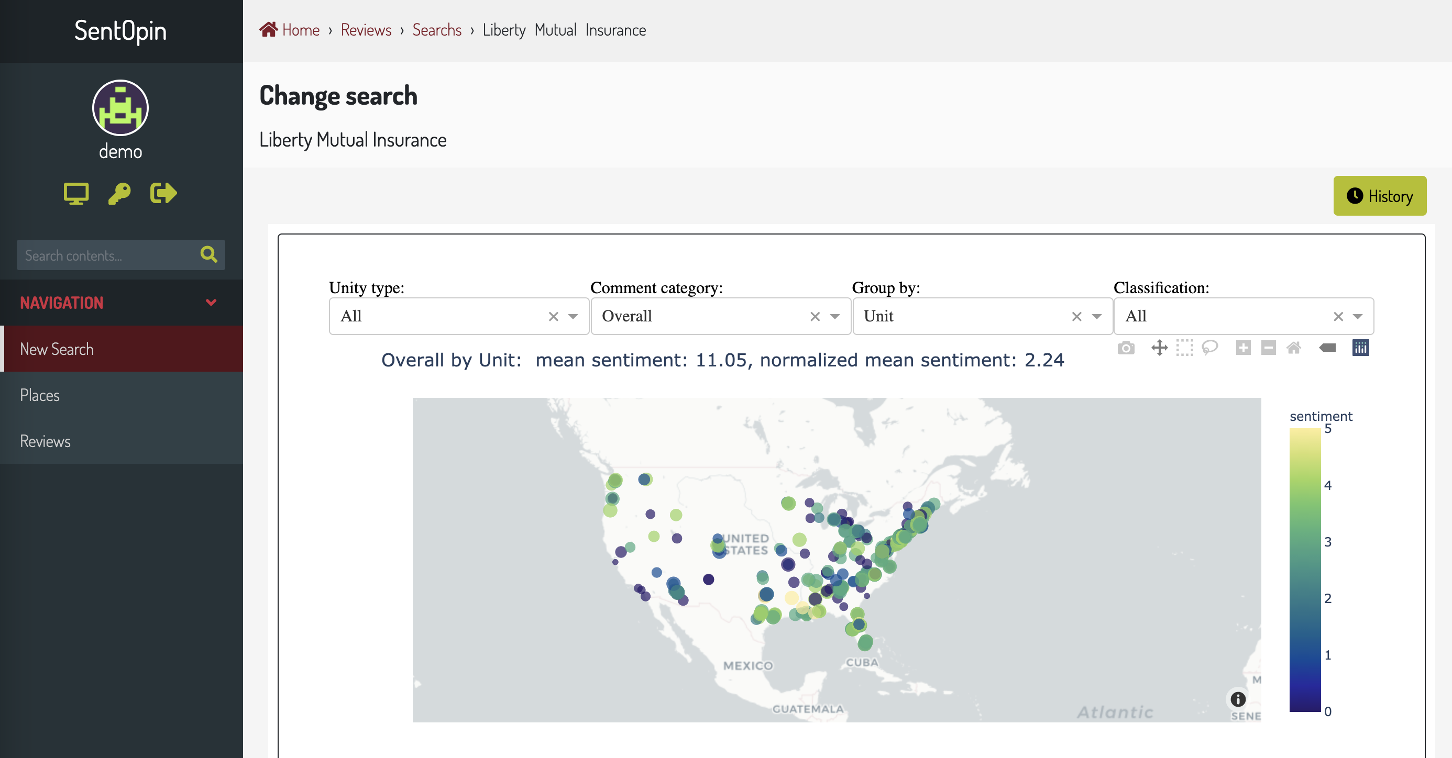The width and height of the screenshot is (1452, 758).
Task: Toggle hover label tag icon
Action: 1327,348
